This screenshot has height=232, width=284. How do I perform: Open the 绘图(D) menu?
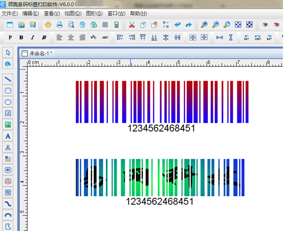coord(73,13)
